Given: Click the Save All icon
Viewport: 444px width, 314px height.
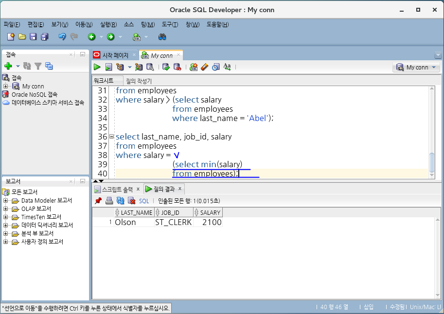Looking at the screenshot, I should [44, 36].
